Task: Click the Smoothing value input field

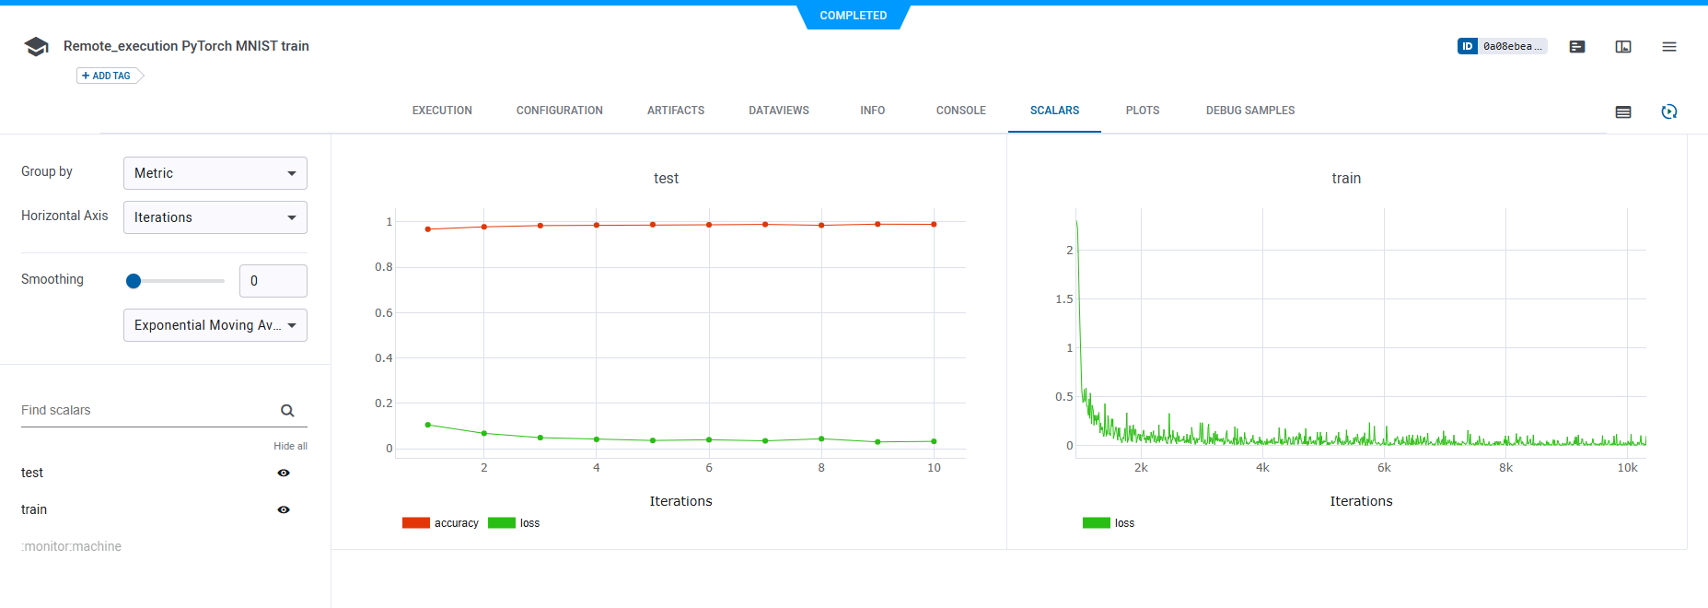Action: pos(273,281)
